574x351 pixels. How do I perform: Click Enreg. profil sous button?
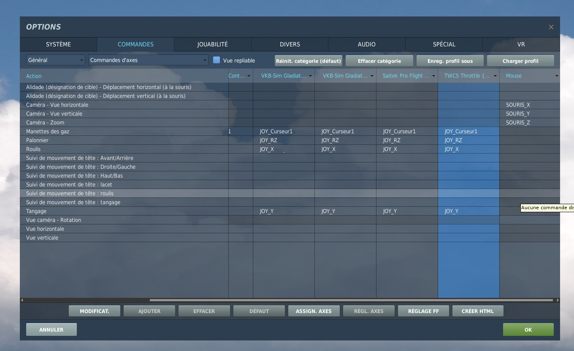click(x=450, y=61)
